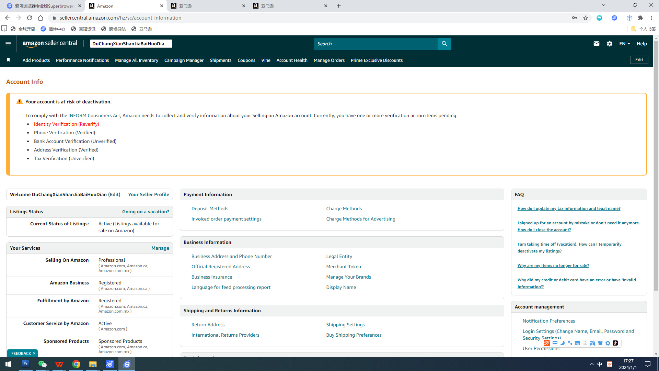Go back with browser back arrow

[x=8, y=18]
